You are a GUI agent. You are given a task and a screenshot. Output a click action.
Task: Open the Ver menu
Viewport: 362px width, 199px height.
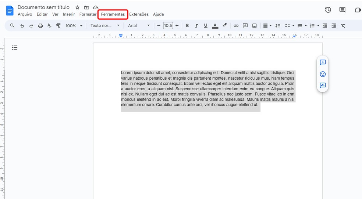click(55, 14)
